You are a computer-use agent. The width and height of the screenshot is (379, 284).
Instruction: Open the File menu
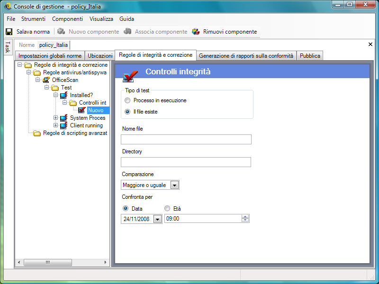click(11, 19)
